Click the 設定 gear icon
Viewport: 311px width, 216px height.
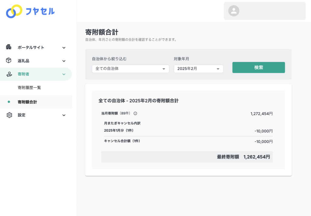[9, 115]
